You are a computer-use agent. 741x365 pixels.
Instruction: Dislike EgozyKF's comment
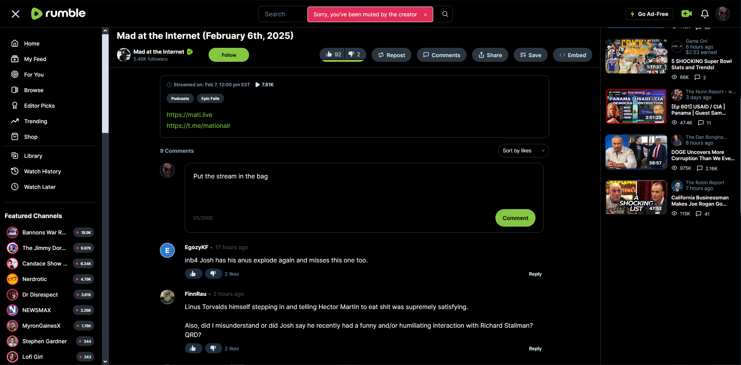[x=213, y=274]
